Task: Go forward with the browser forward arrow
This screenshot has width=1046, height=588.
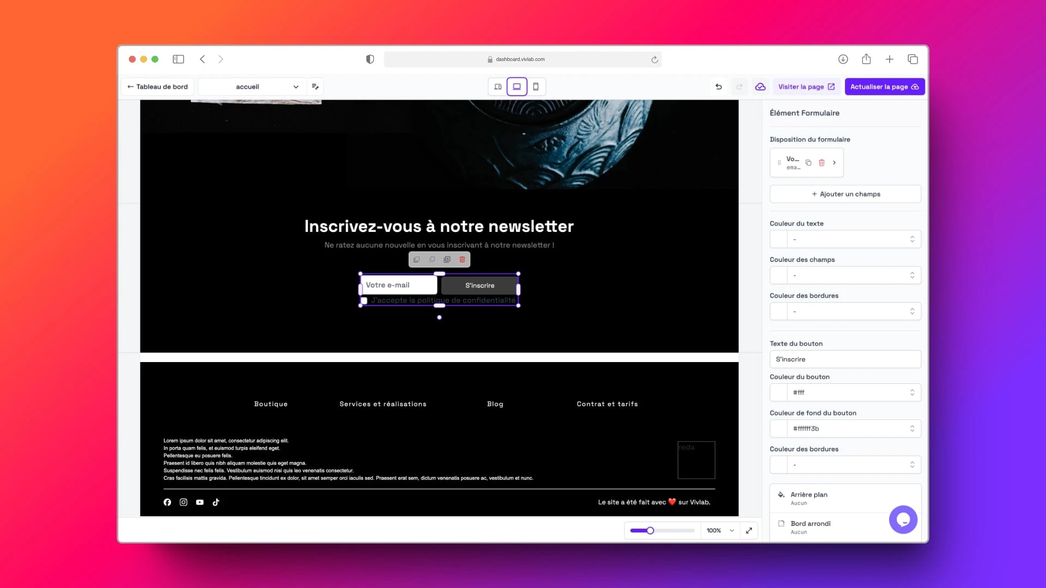Action: coord(221,59)
